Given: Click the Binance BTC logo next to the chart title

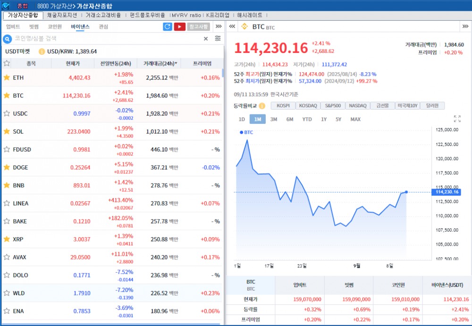Looking at the screenshot, I should (x=244, y=27).
